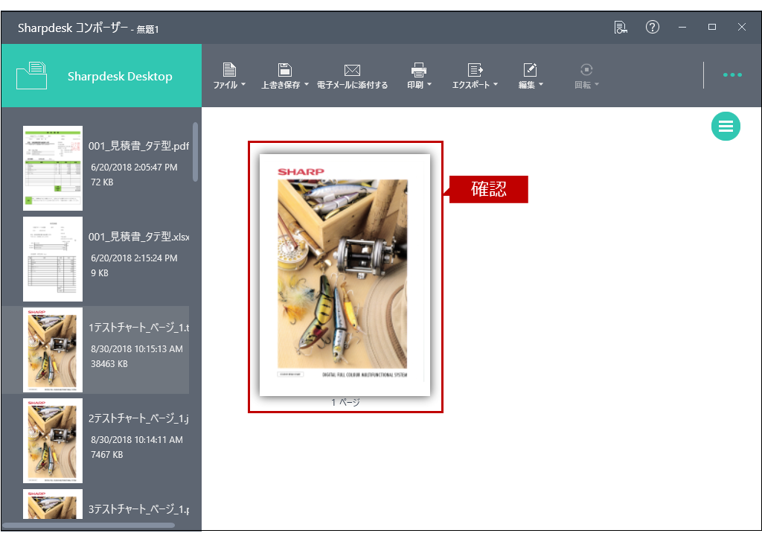Expand the 編集 dropdown arrow
Screen dimensions: 762x542
click(541, 85)
